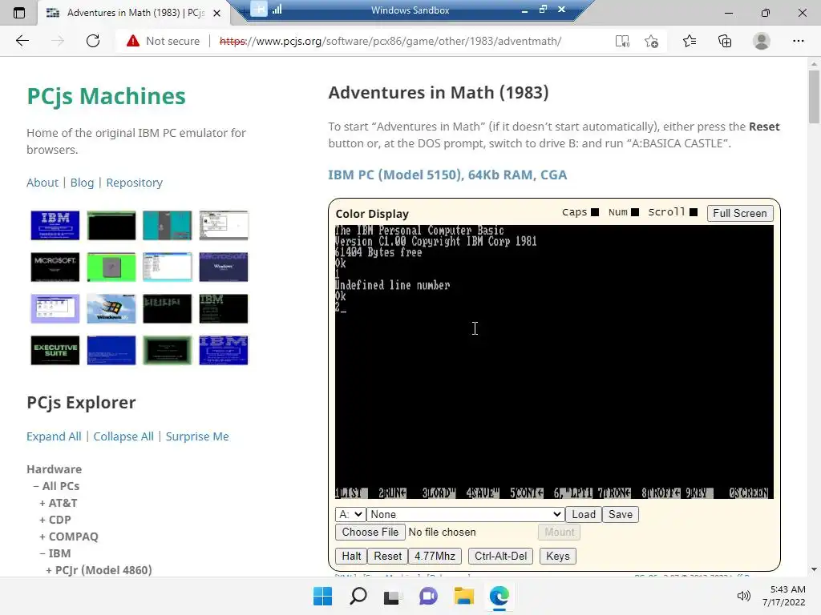Open Task View on taskbar

pyautogui.click(x=393, y=596)
